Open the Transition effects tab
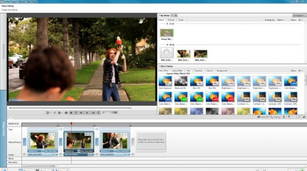 (x=198, y=71)
